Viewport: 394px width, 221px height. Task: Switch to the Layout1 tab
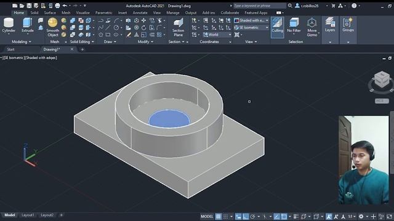[28, 215]
